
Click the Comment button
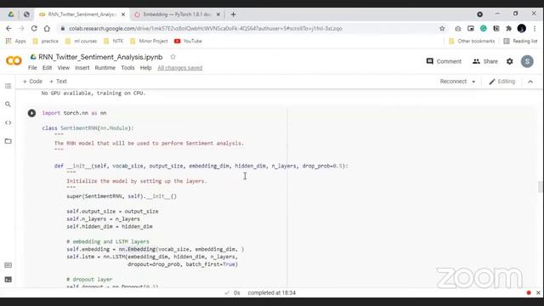pos(444,61)
